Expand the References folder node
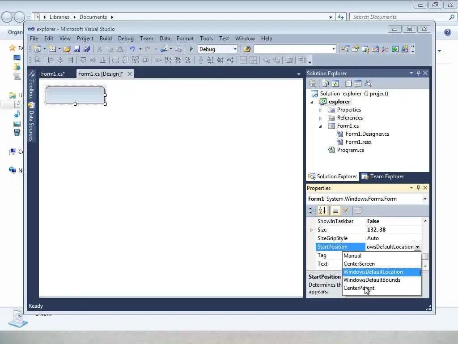Screen dimensions: 458x344 pyautogui.click(x=320, y=118)
